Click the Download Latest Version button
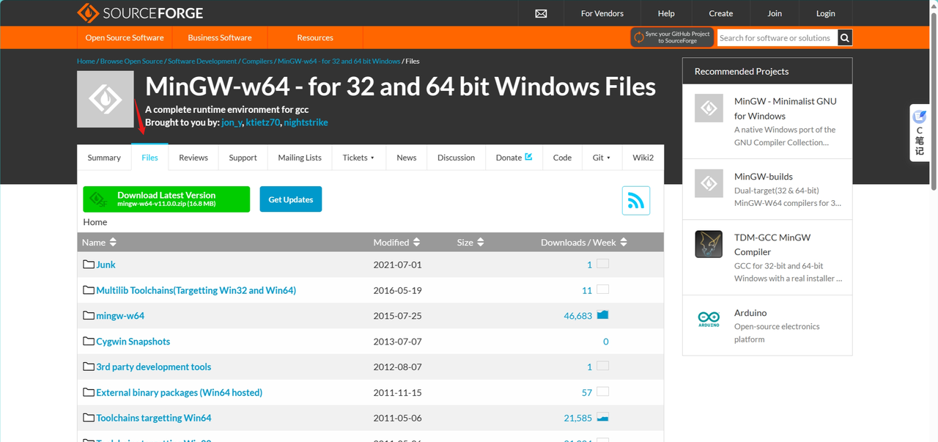938x442 pixels. (166, 199)
